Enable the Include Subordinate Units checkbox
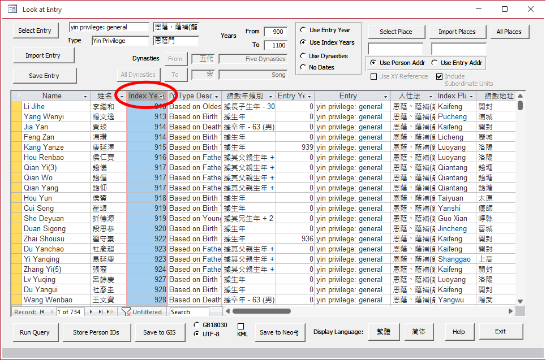Screen dimensions: 546x360 pos(439,77)
